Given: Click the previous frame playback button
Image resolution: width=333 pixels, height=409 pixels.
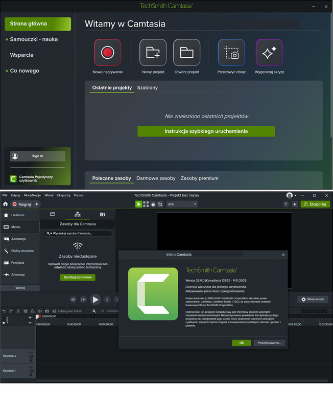Looking at the screenshot, I should click(73, 300).
